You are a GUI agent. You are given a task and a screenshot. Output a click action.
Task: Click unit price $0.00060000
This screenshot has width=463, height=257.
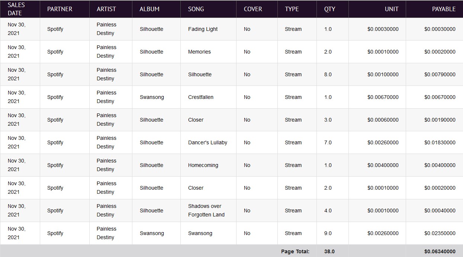click(383, 120)
